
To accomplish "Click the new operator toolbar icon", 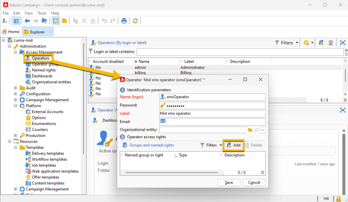I will tap(5, 21).
